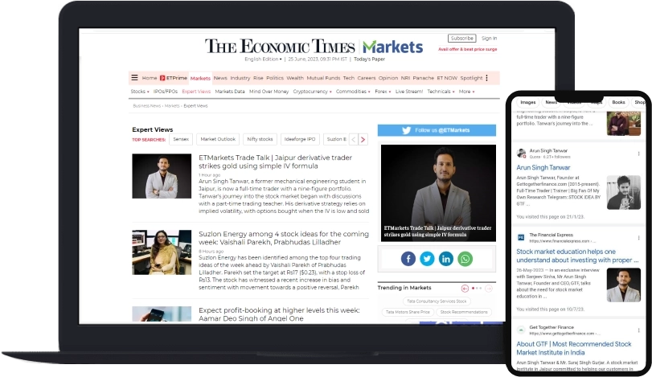
Task: Open the English Edition dropdown
Action: tap(264, 59)
